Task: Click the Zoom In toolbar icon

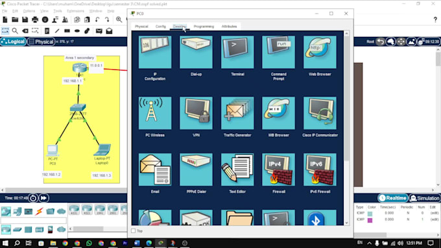Action: (x=119, y=19)
